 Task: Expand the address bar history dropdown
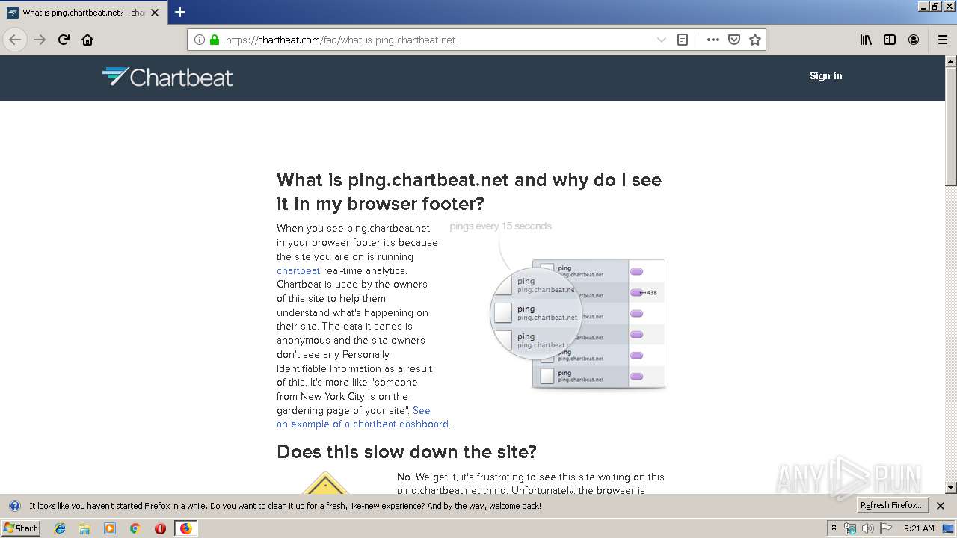661,40
